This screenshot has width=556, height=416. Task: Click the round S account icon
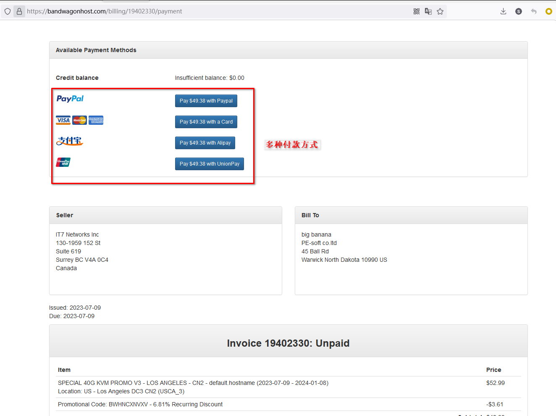point(518,11)
